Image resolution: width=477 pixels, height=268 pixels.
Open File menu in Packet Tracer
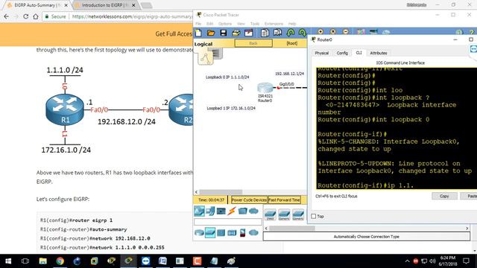(x=198, y=24)
